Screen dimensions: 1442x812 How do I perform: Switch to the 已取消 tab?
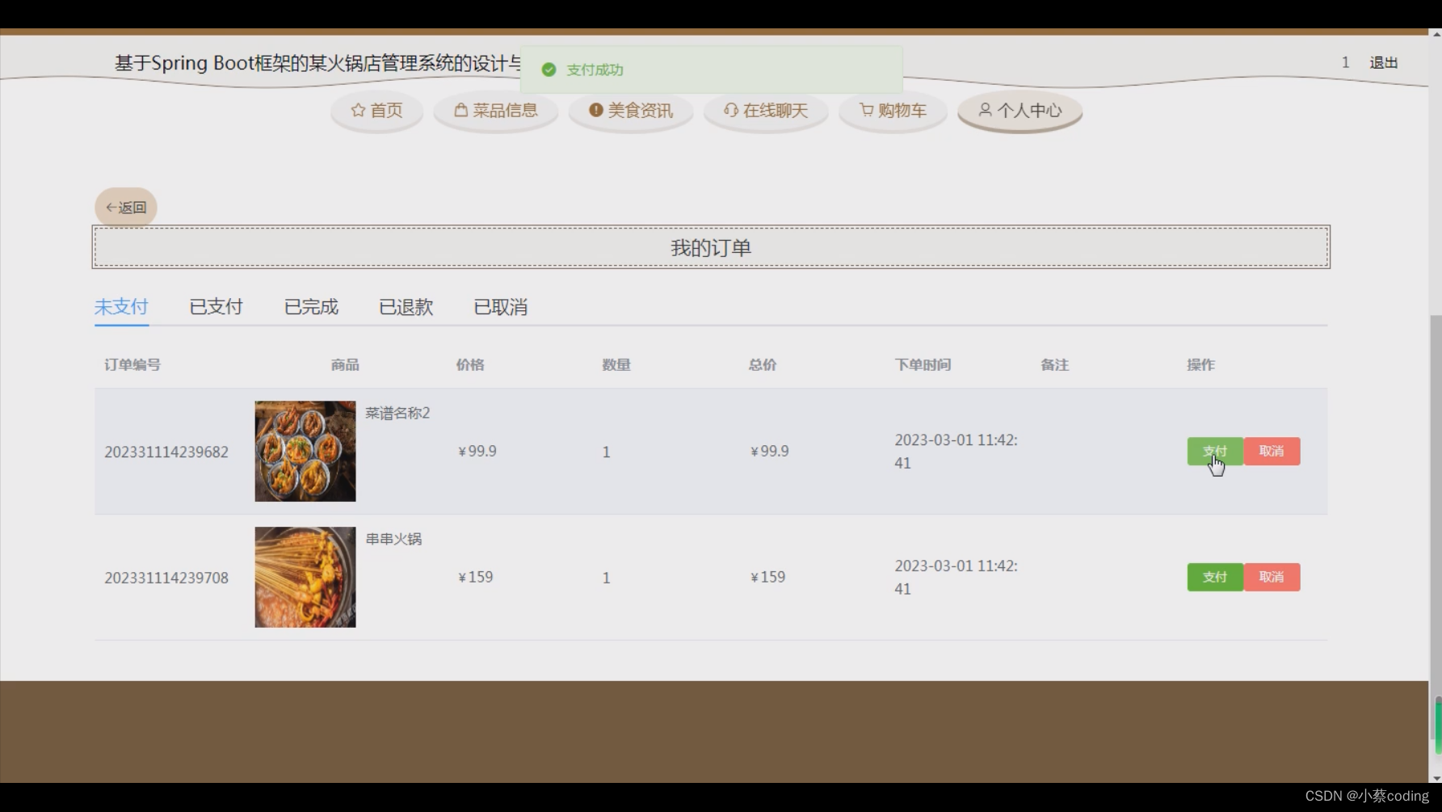tap(500, 307)
